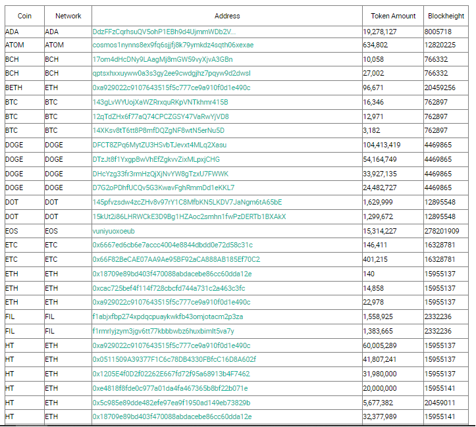Click HT address 0xe4818f8fde0c977a01da4fa467365b8bf22b071e

171,388
